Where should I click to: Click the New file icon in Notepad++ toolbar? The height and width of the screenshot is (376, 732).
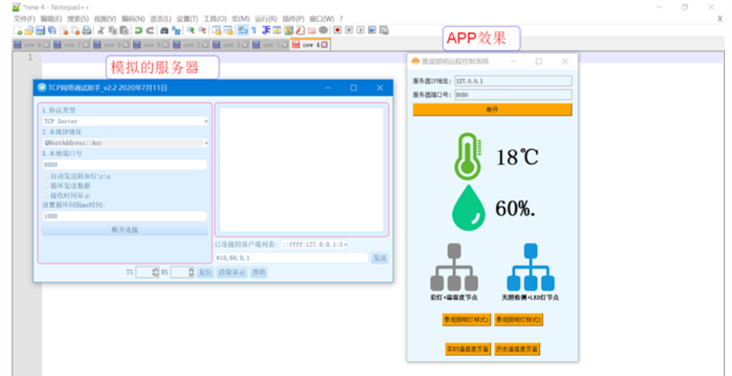point(18,30)
